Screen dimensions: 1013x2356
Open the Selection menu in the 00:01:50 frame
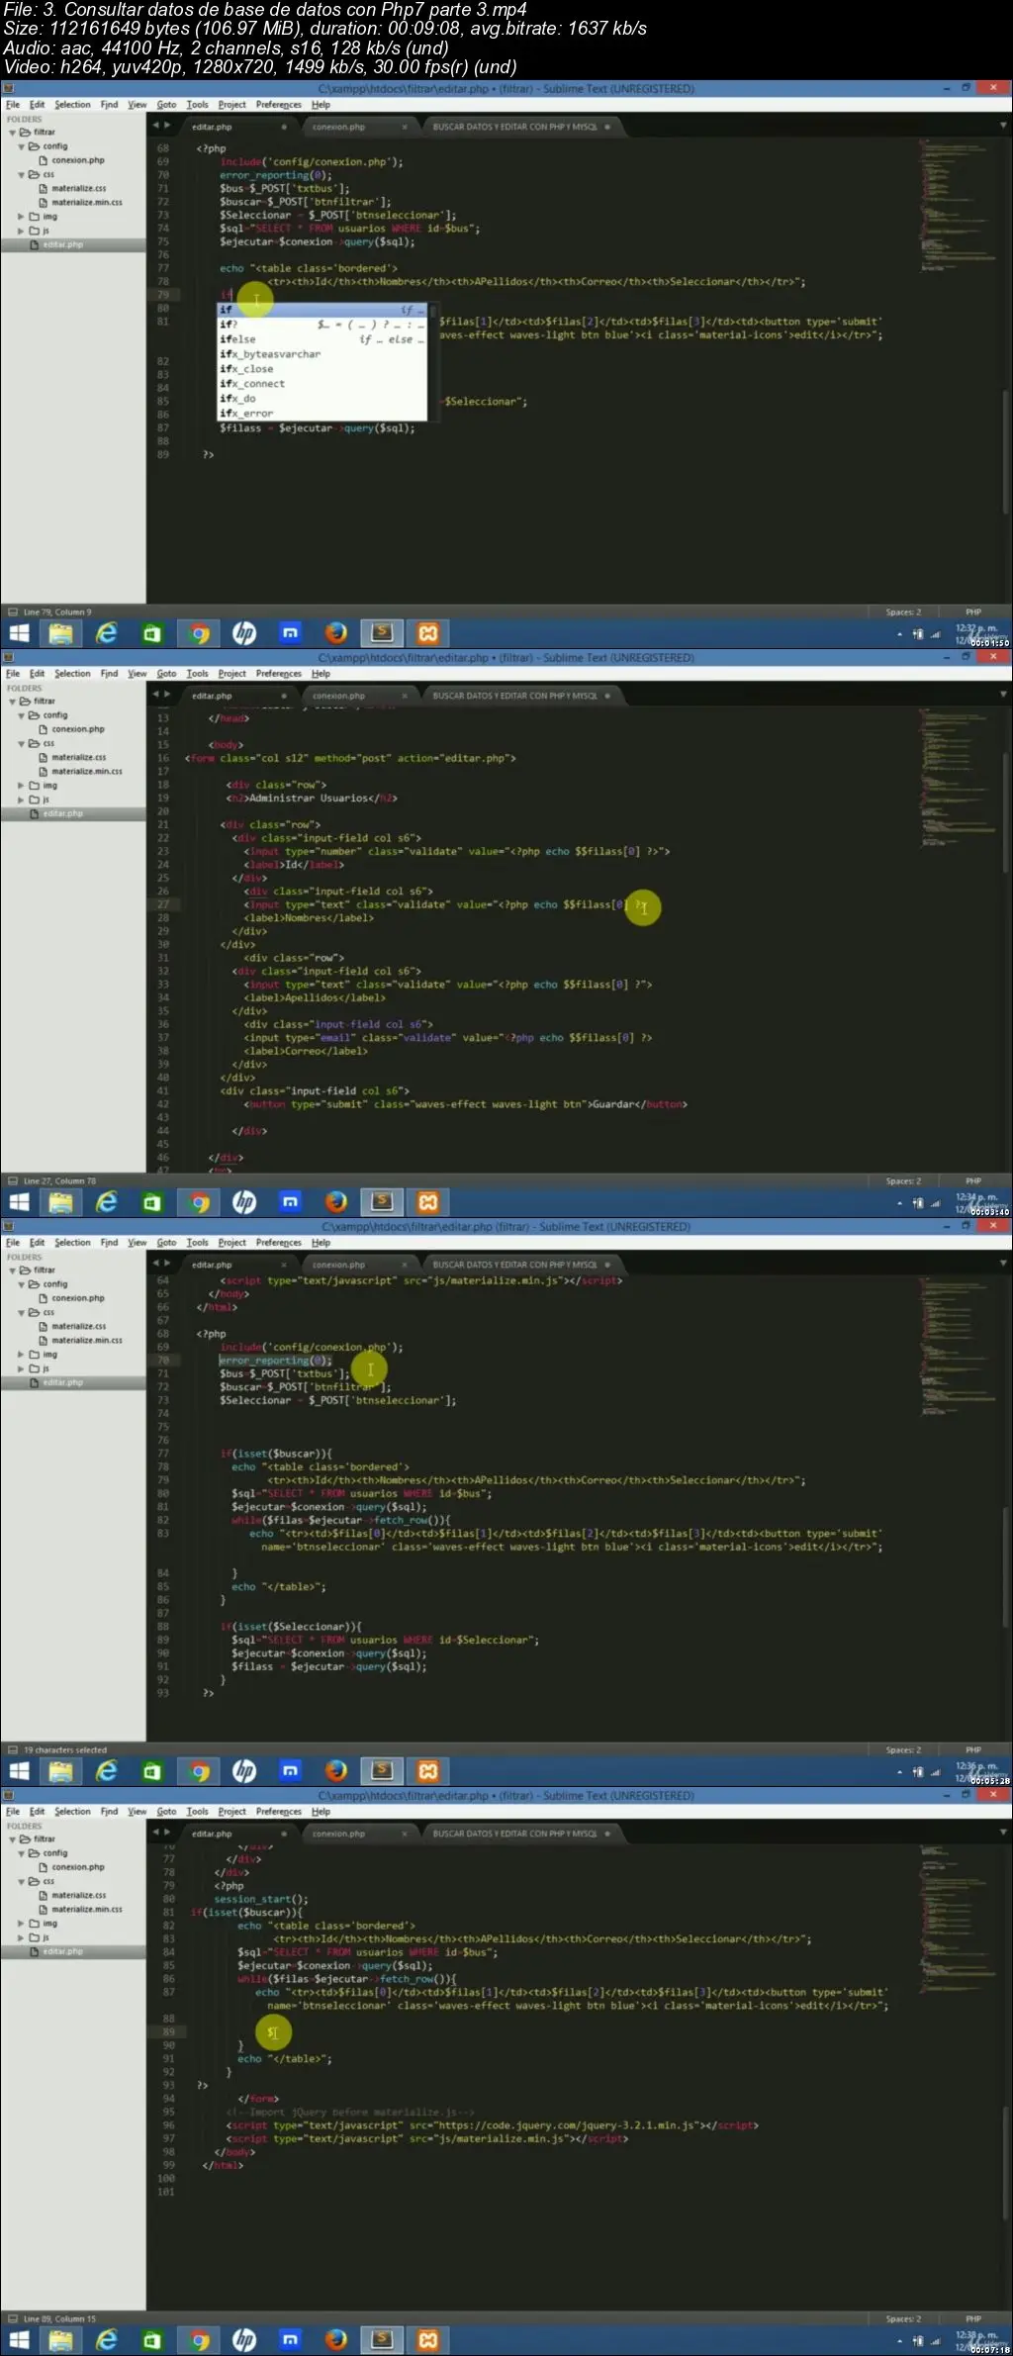point(72,105)
